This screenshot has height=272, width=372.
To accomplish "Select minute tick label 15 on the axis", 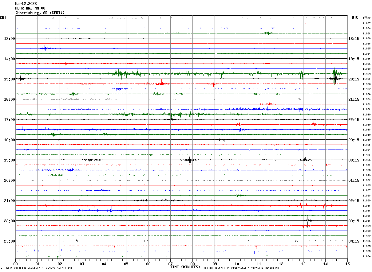I will click(x=347, y=264).
